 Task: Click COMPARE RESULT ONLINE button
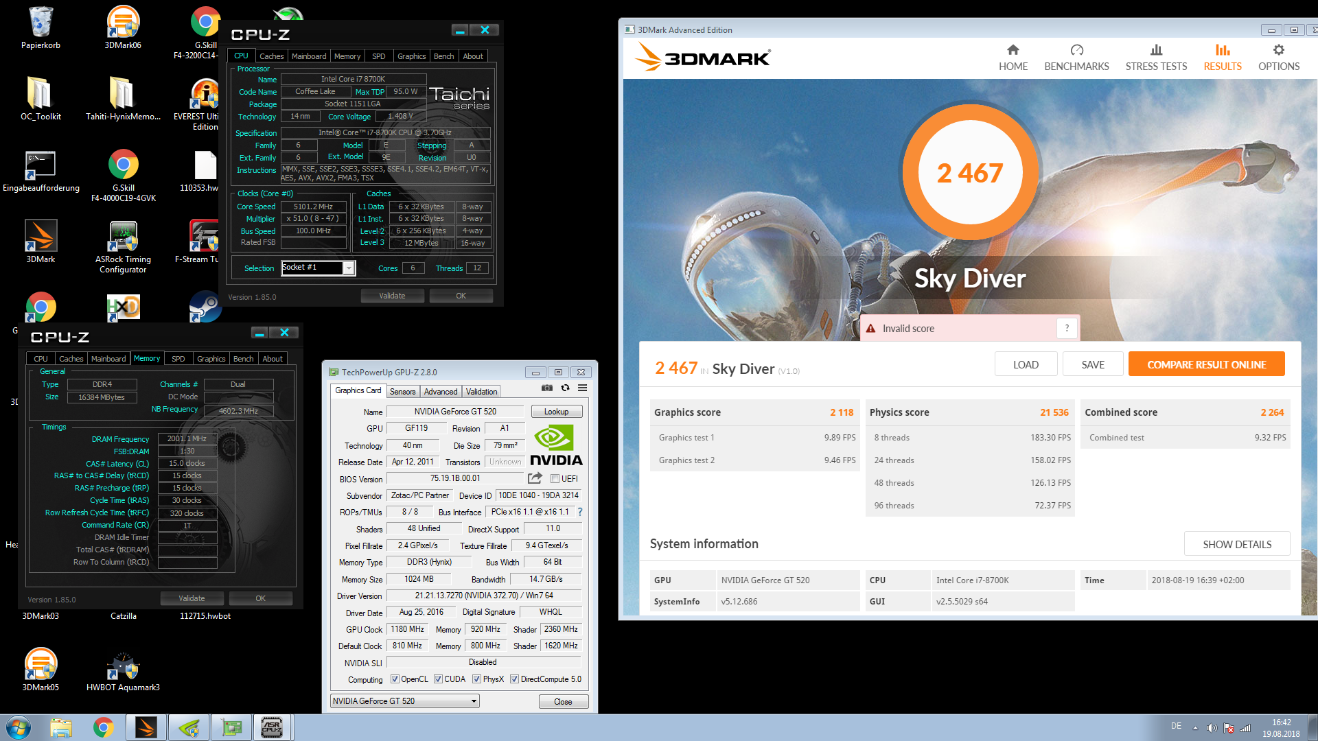click(x=1206, y=364)
